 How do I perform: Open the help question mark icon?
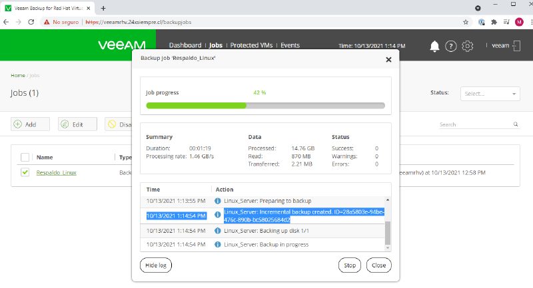coord(451,46)
